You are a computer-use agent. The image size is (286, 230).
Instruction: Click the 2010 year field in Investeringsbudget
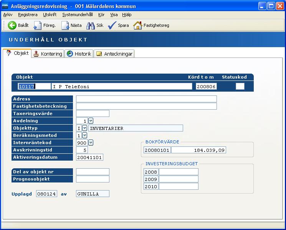pyautogui.click(x=151, y=186)
